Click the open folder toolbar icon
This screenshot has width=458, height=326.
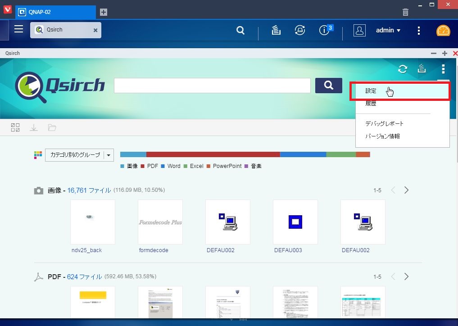coord(52,127)
